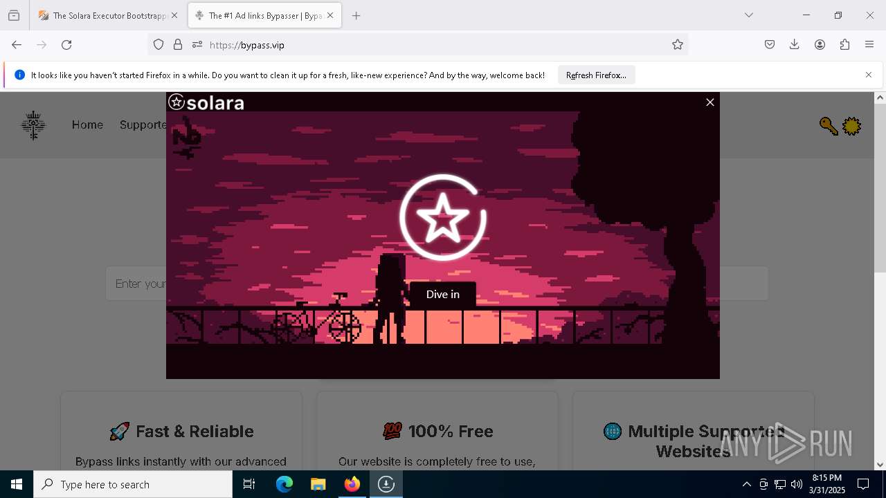Show site security lock information
Image resolution: width=886 pixels, height=498 pixels.
(x=178, y=44)
